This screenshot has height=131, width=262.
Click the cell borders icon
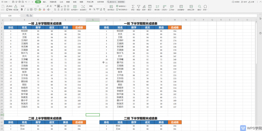tap(31, 9)
